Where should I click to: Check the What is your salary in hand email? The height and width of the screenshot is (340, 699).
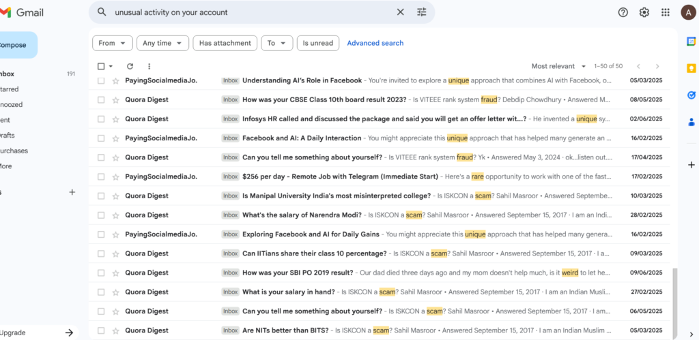click(101, 292)
